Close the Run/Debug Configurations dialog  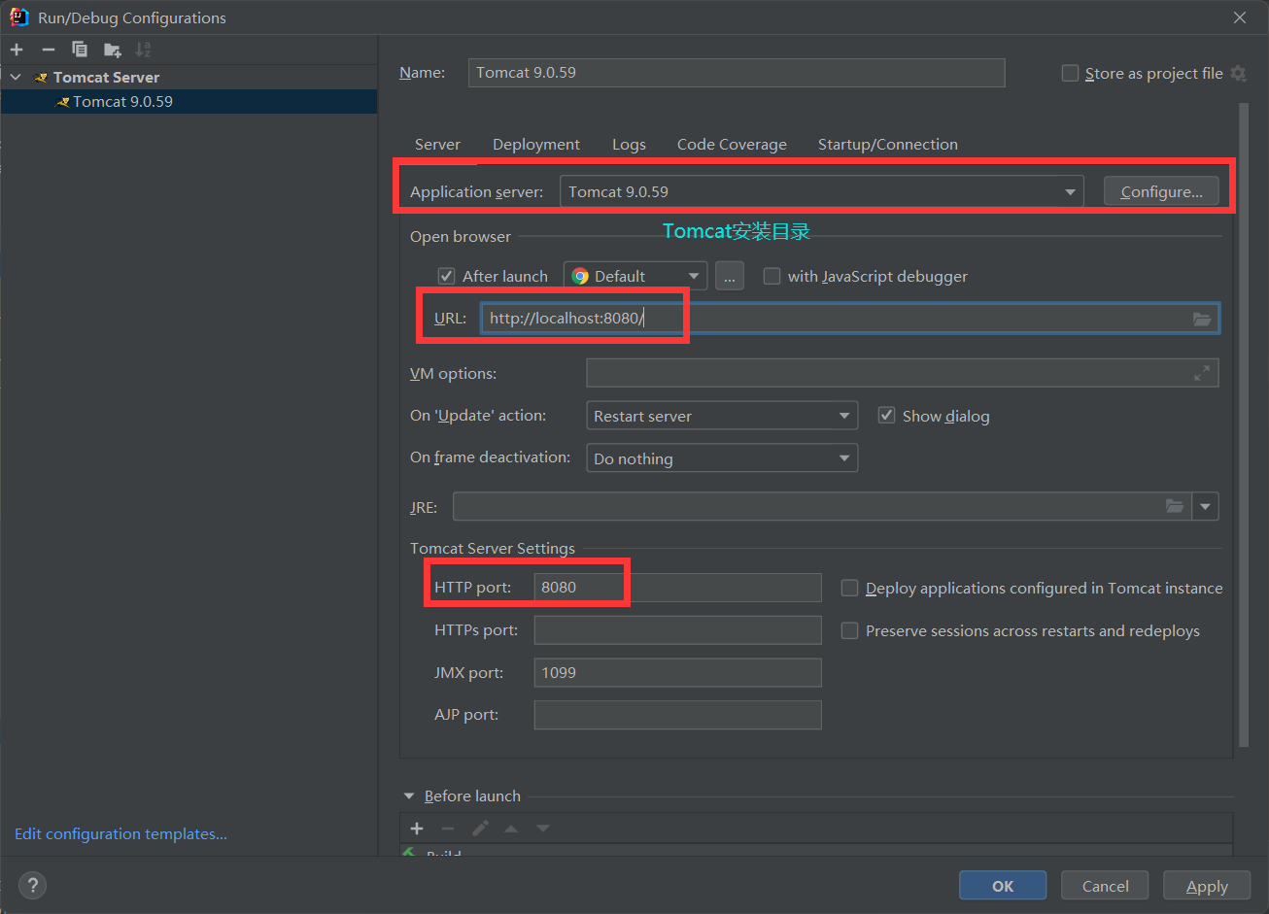(x=1240, y=17)
